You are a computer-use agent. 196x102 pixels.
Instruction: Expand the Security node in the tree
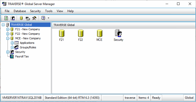(8, 52)
